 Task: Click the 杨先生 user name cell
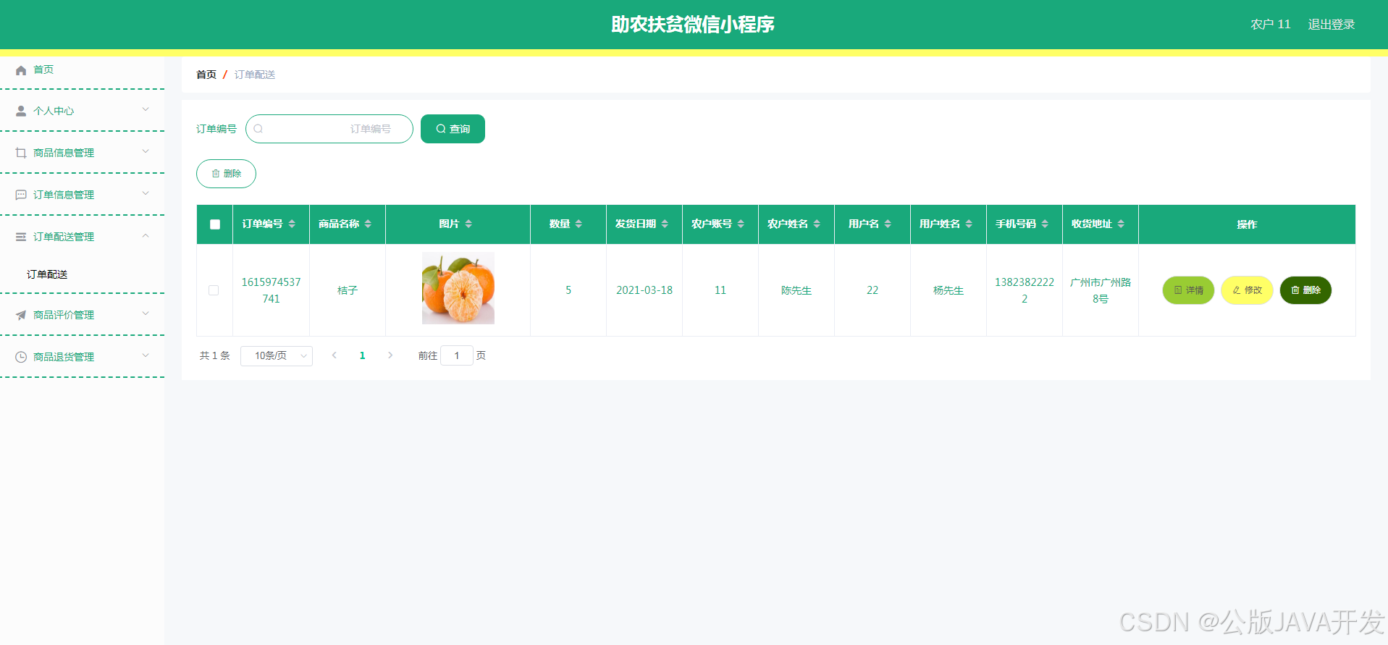coord(949,290)
